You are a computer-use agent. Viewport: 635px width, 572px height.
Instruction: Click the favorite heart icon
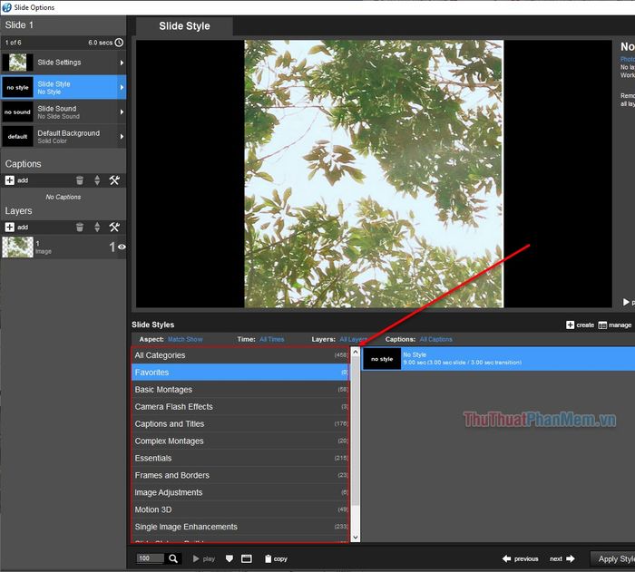[230, 559]
